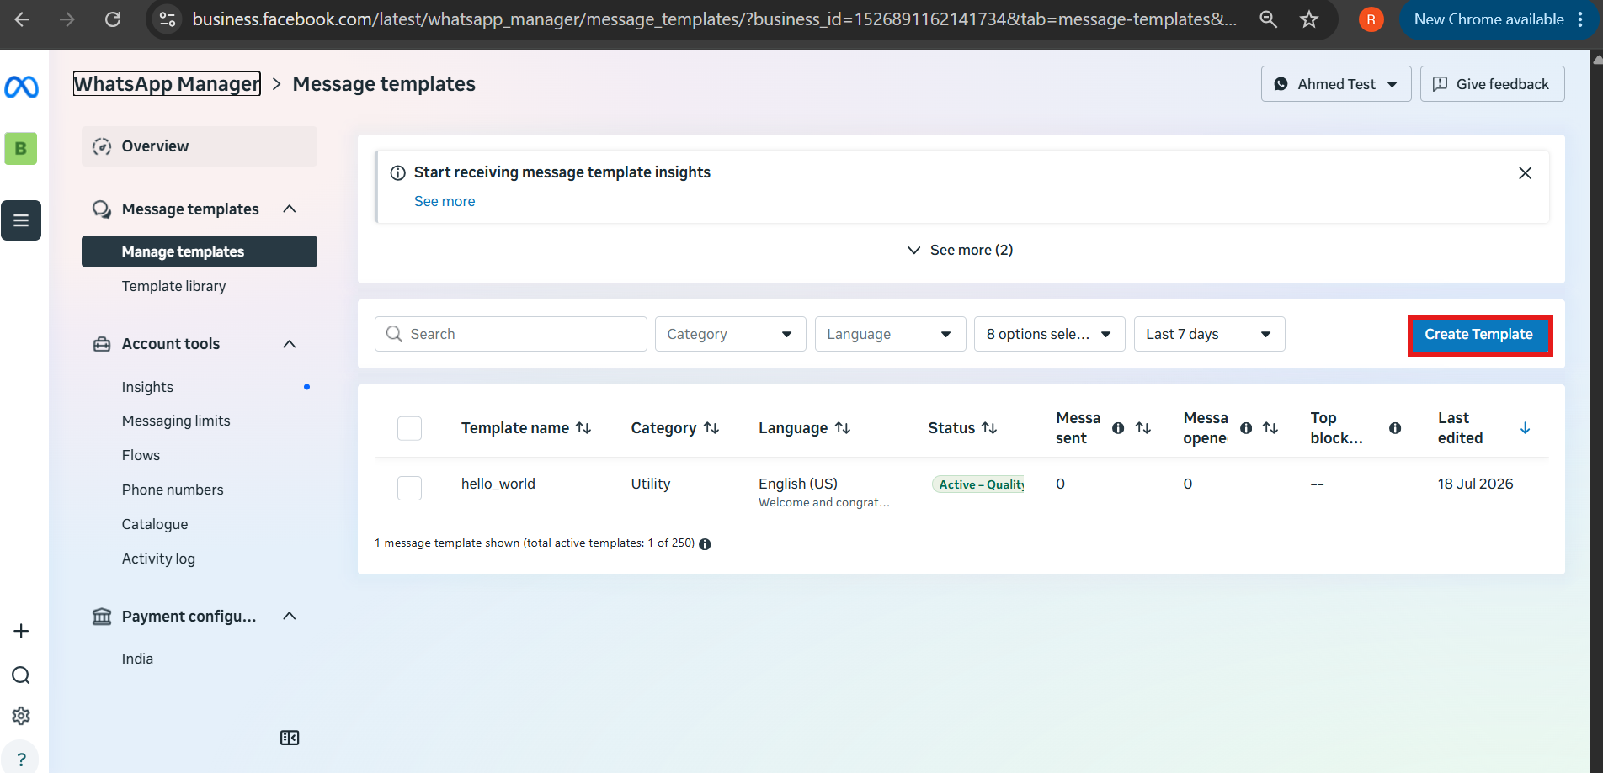The width and height of the screenshot is (1603, 773).
Task: Open Template library
Action: (x=173, y=286)
